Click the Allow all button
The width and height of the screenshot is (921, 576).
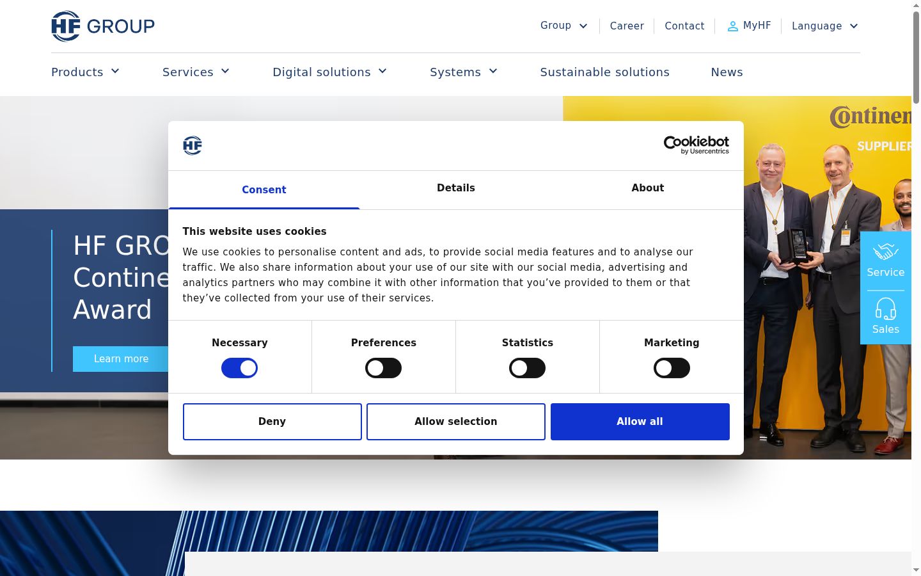[640, 422]
